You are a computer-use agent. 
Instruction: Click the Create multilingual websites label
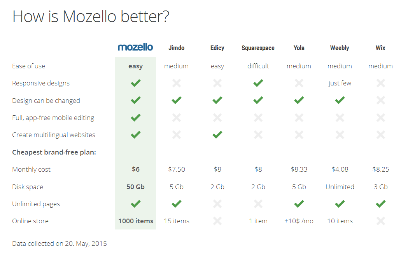point(54,135)
